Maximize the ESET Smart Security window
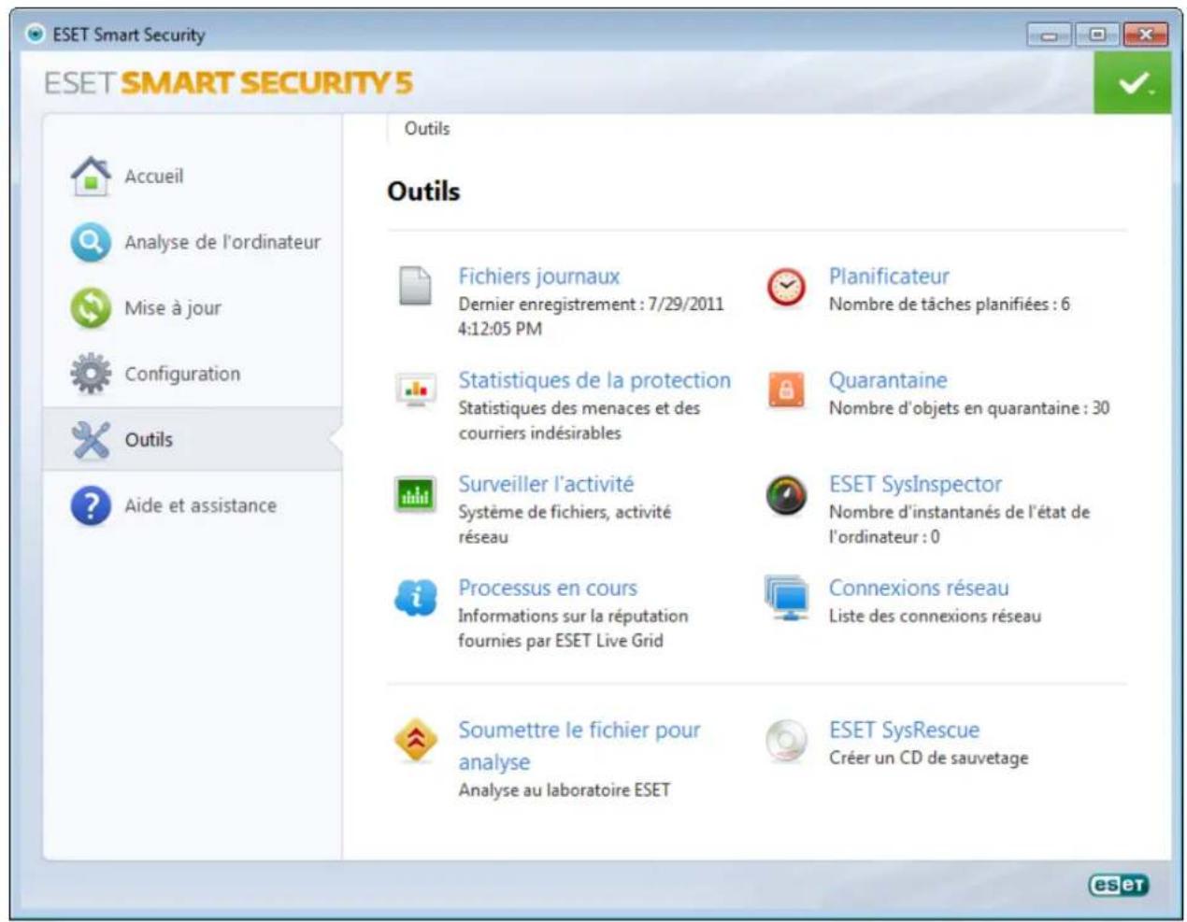This screenshot has width=1187, height=922. coord(1096,35)
